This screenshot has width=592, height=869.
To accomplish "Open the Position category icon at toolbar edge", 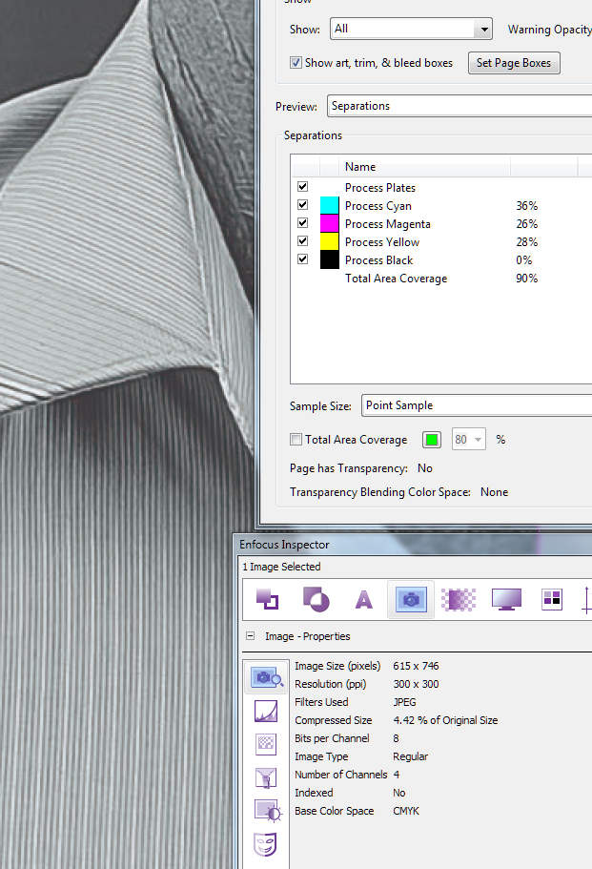I will [586, 600].
